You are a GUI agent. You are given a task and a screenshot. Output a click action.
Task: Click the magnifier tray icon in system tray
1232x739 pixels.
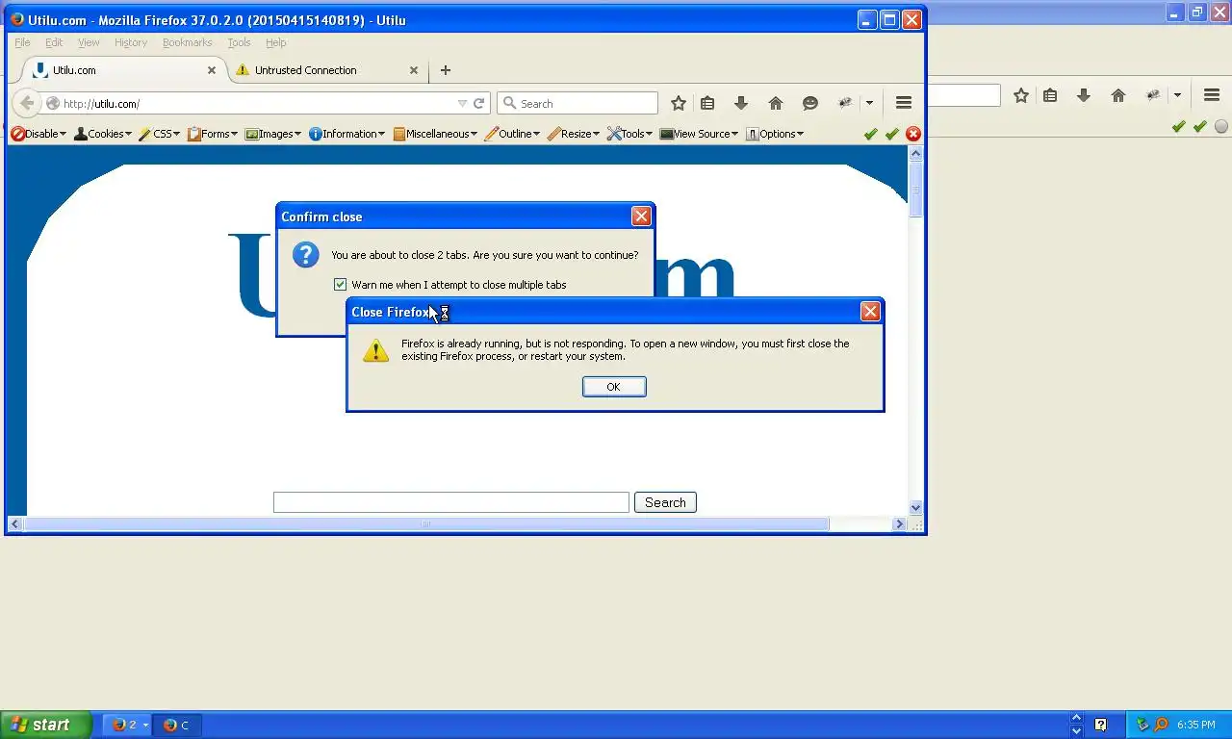1161,725
